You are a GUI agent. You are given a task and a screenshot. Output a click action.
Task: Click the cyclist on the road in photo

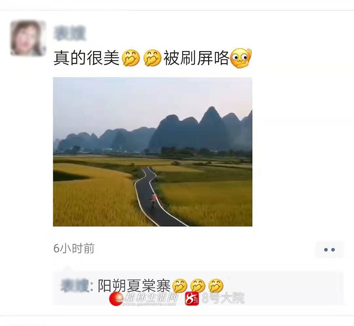click(153, 201)
